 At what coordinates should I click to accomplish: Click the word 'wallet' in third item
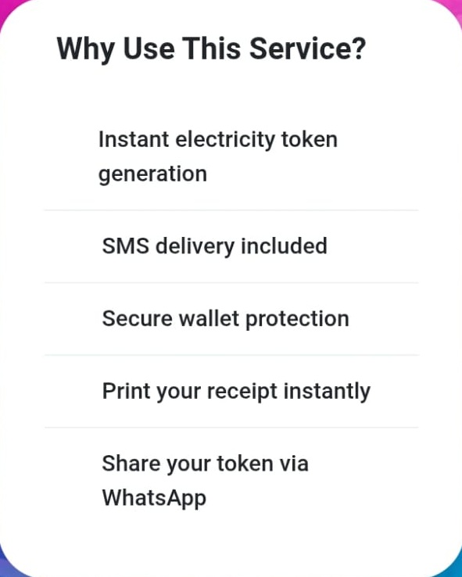(x=209, y=318)
